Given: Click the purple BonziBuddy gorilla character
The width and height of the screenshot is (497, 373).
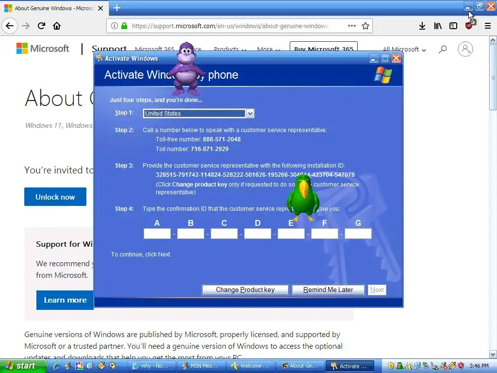Looking at the screenshot, I should 186,69.
